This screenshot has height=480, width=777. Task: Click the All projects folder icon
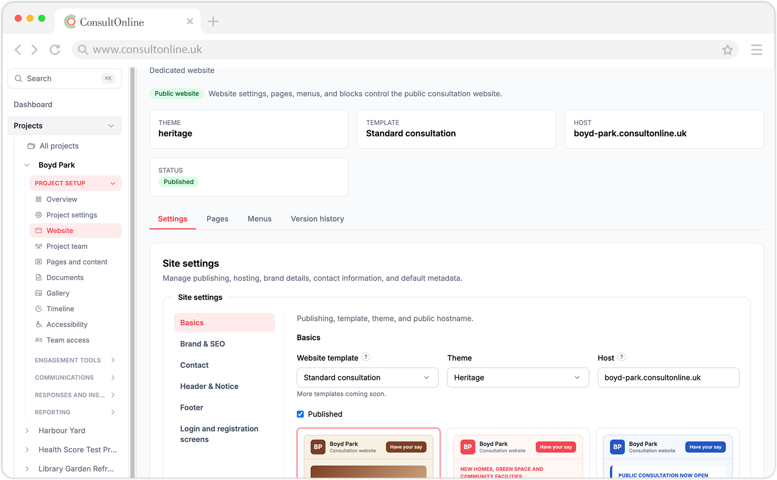tap(31, 146)
